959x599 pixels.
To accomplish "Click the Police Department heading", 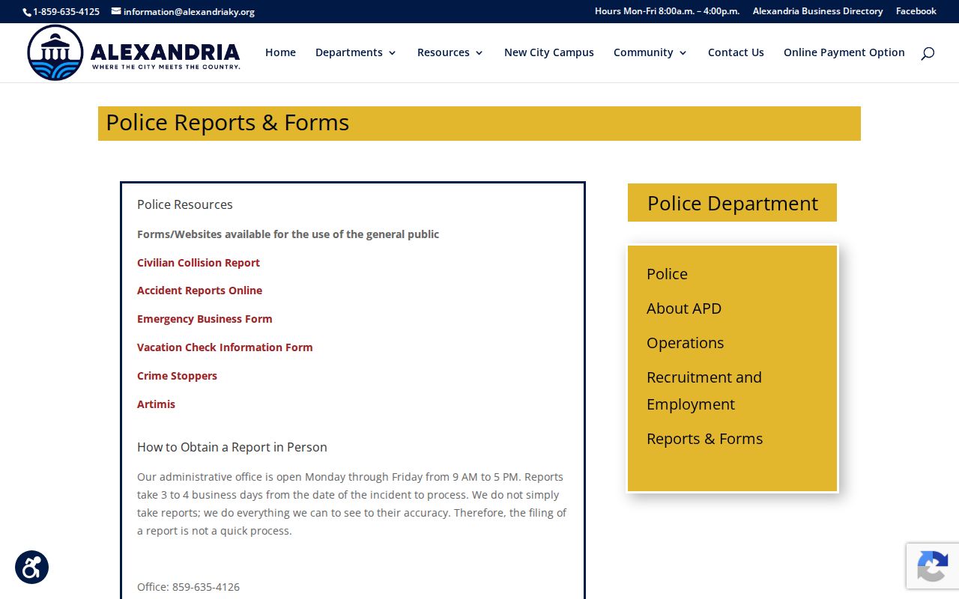I will click(x=732, y=204).
